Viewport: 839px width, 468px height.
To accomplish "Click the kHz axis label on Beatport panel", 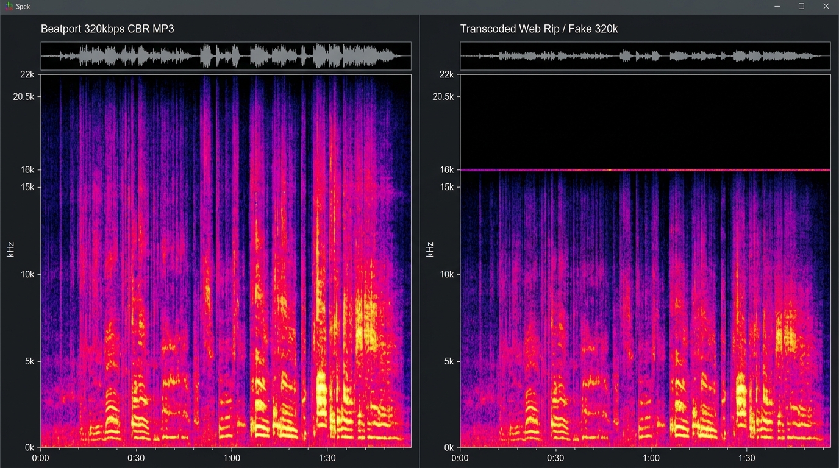I will [x=10, y=249].
